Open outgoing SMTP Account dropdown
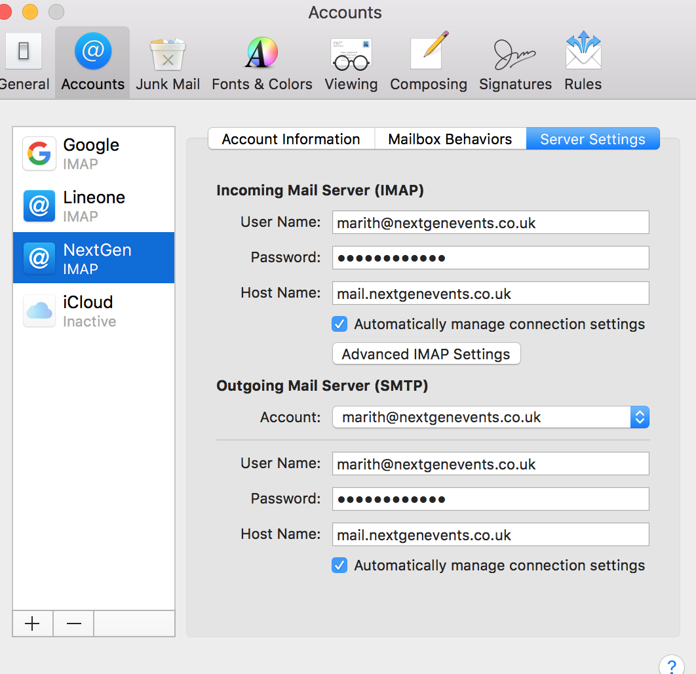This screenshot has height=674, width=696. coord(490,417)
